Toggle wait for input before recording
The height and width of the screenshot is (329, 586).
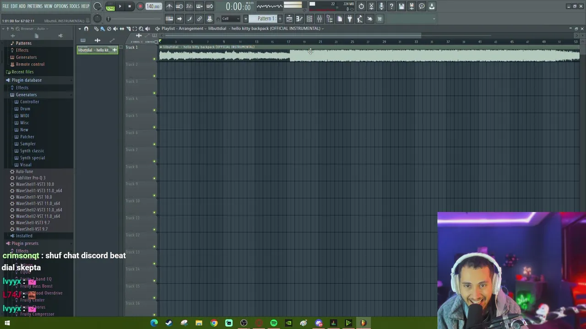[x=179, y=6]
